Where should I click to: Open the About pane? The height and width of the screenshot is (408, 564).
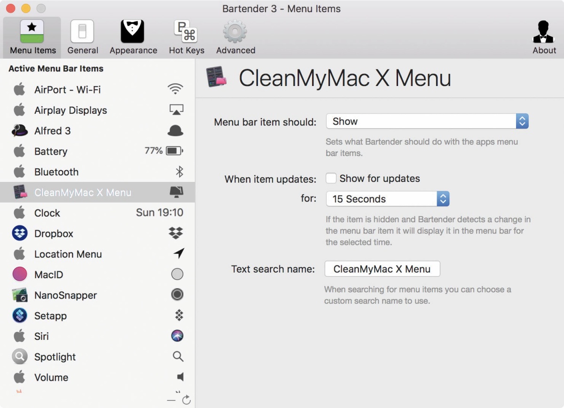pos(544,38)
